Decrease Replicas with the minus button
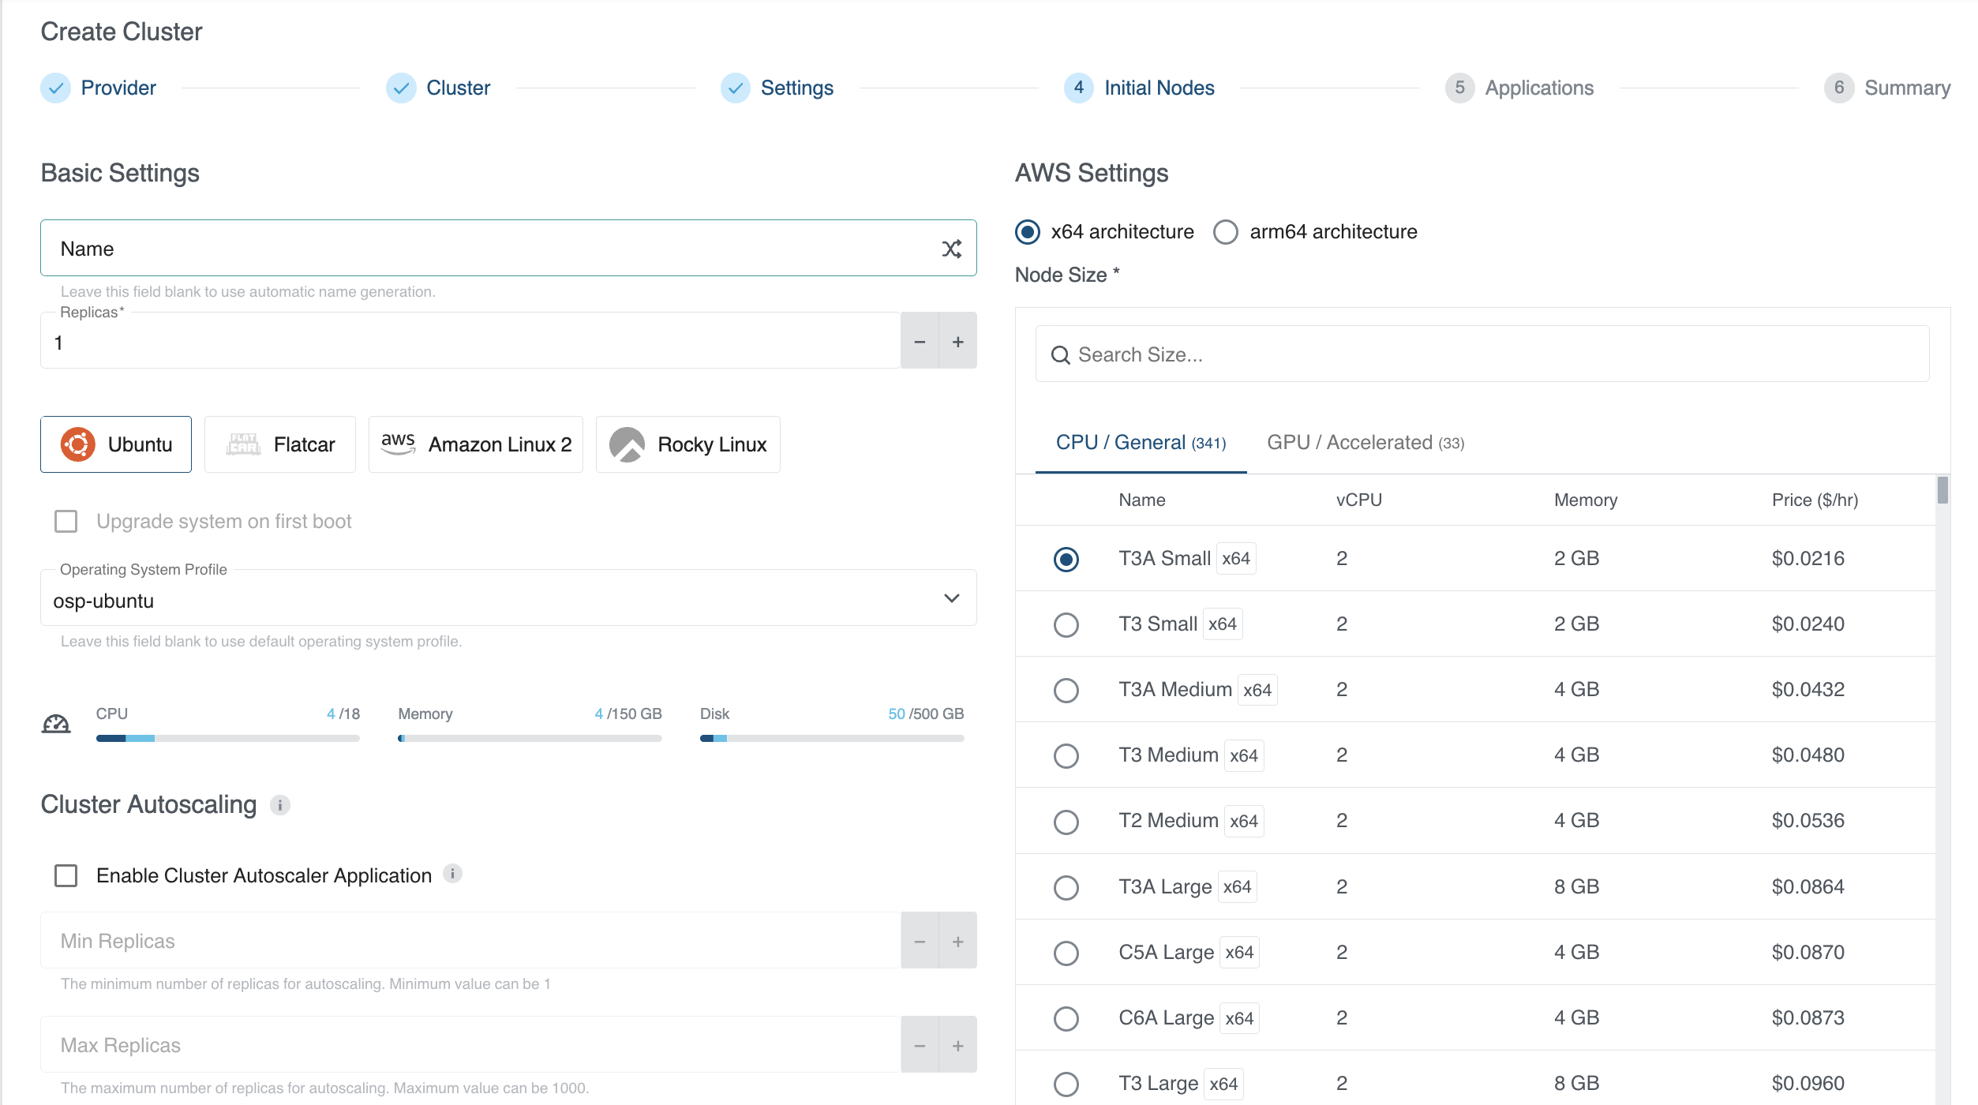1978x1105 pixels. [x=920, y=342]
